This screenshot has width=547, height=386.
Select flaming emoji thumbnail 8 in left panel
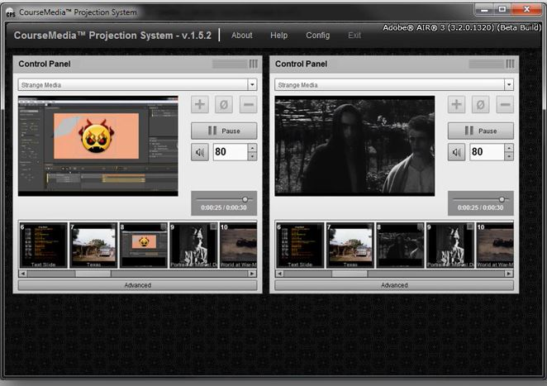(144, 245)
